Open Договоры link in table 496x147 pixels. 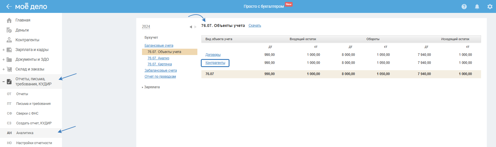[x=213, y=55]
